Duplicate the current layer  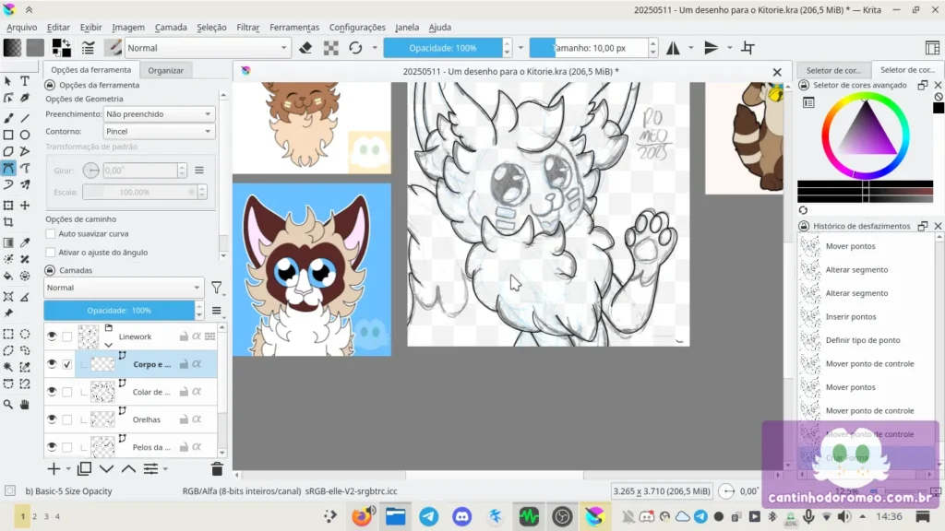coord(84,468)
